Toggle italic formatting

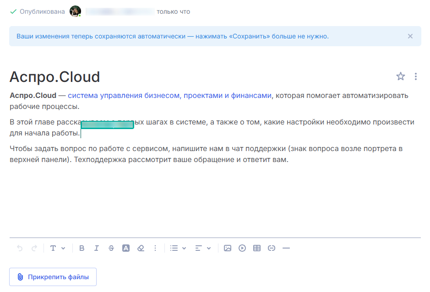(x=96, y=248)
